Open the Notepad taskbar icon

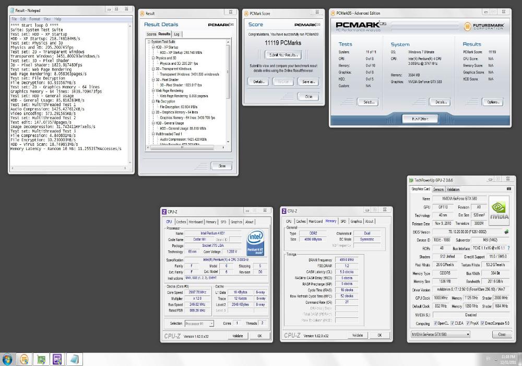[74, 359]
